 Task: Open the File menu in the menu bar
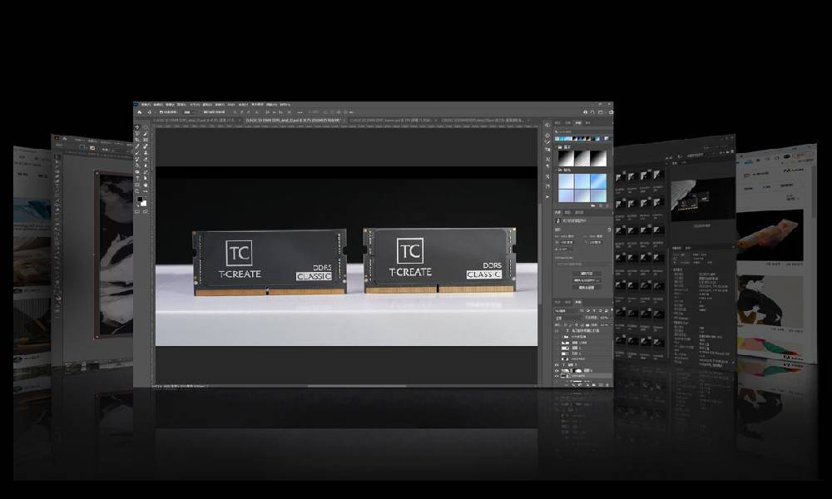pos(146,105)
